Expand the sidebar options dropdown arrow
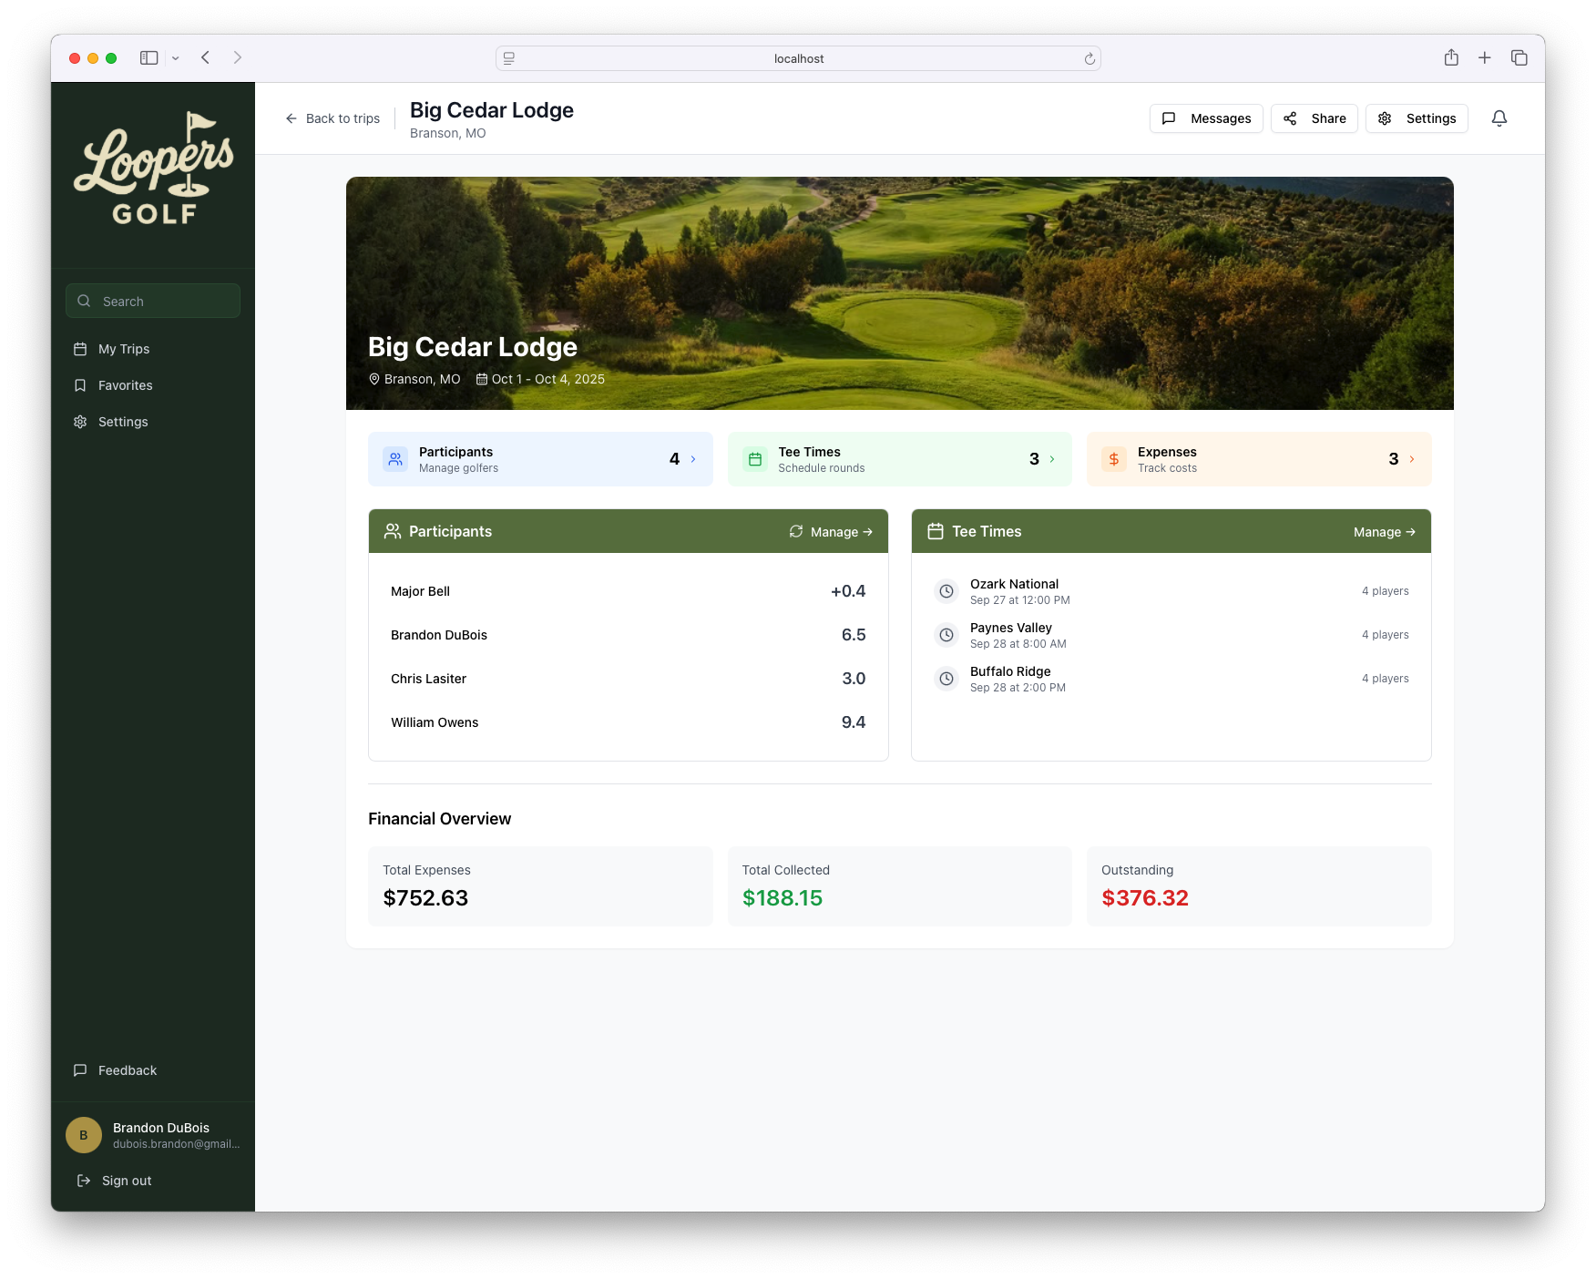The width and height of the screenshot is (1596, 1279). point(176,58)
